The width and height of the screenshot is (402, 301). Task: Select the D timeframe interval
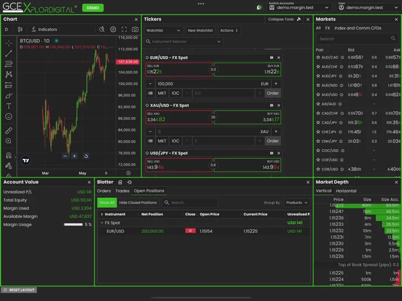point(6,30)
